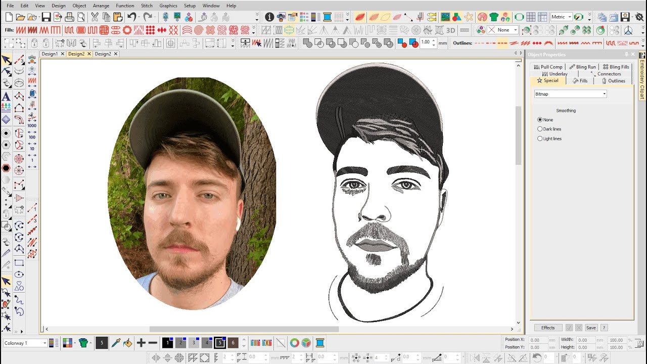Click the New design icon
Screen dimensions: 647x364
pyautogui.click(x=9, y=17)
